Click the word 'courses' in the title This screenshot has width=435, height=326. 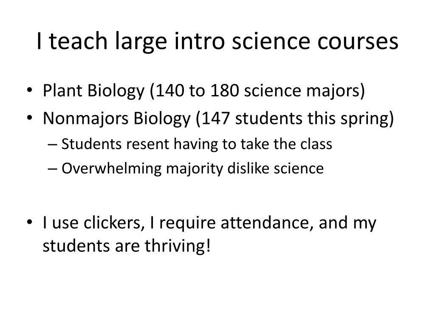(x=358, y=42)
